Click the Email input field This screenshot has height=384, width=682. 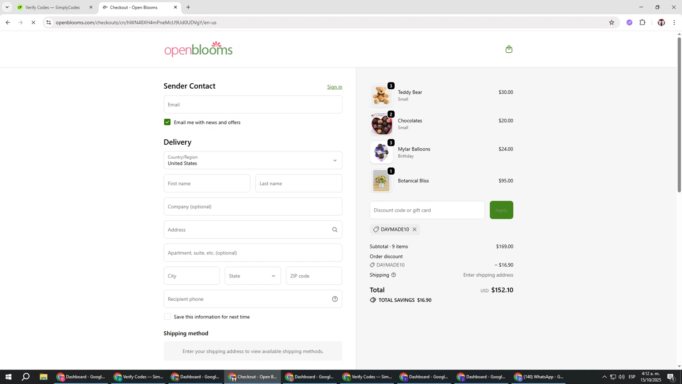point(253,105)
